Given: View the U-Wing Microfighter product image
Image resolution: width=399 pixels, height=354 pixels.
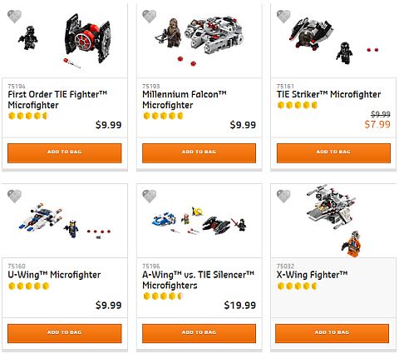Looking at the screenshot, I should (64, 221).
